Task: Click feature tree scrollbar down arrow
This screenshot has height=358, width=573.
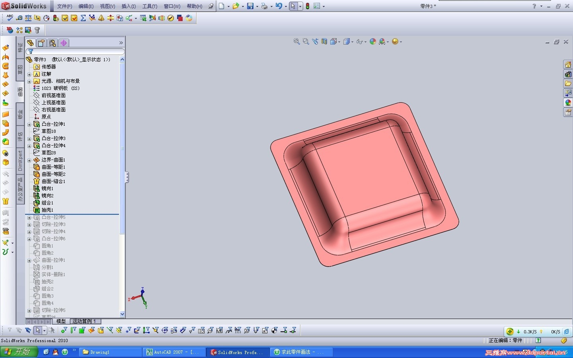Action: tap(122, 314)
